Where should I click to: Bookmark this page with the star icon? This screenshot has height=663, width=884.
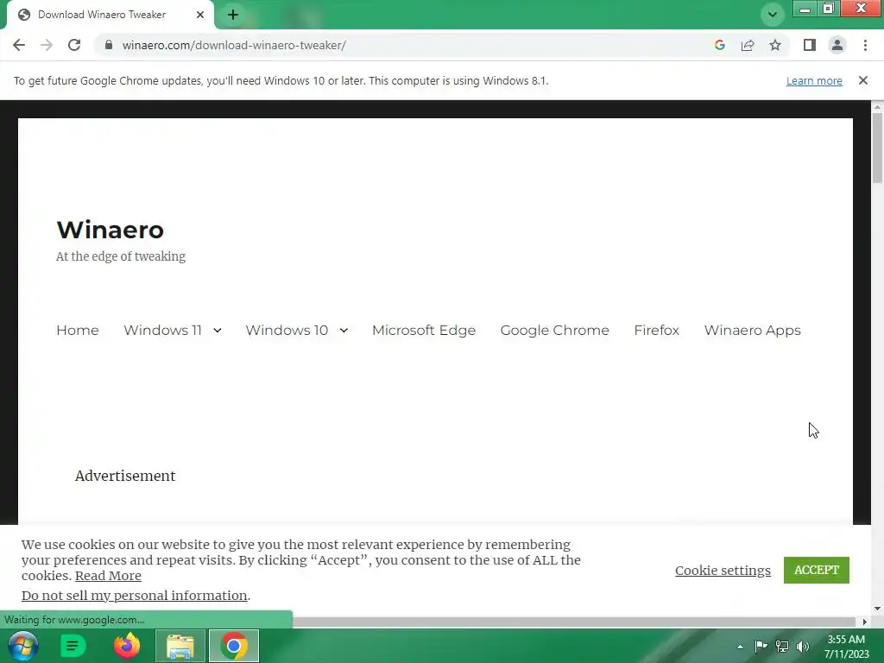click(x=775, y=45)
